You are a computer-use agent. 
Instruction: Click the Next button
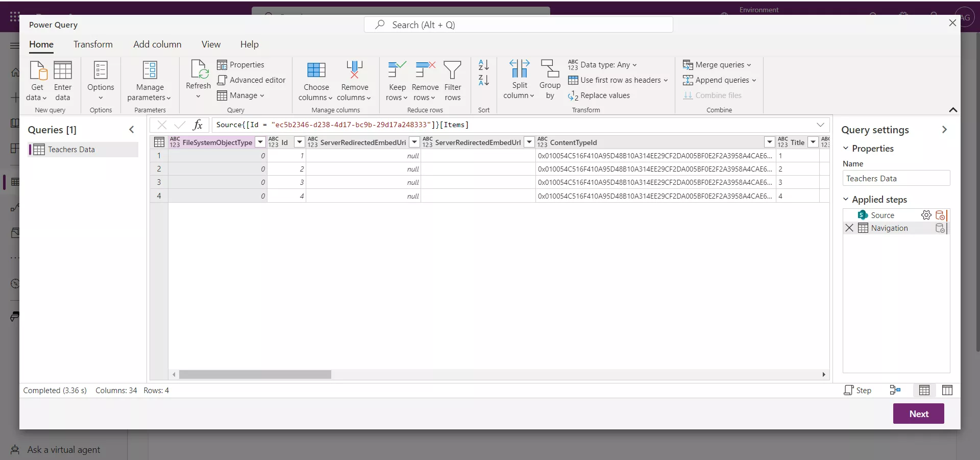[x=919, y=414]
